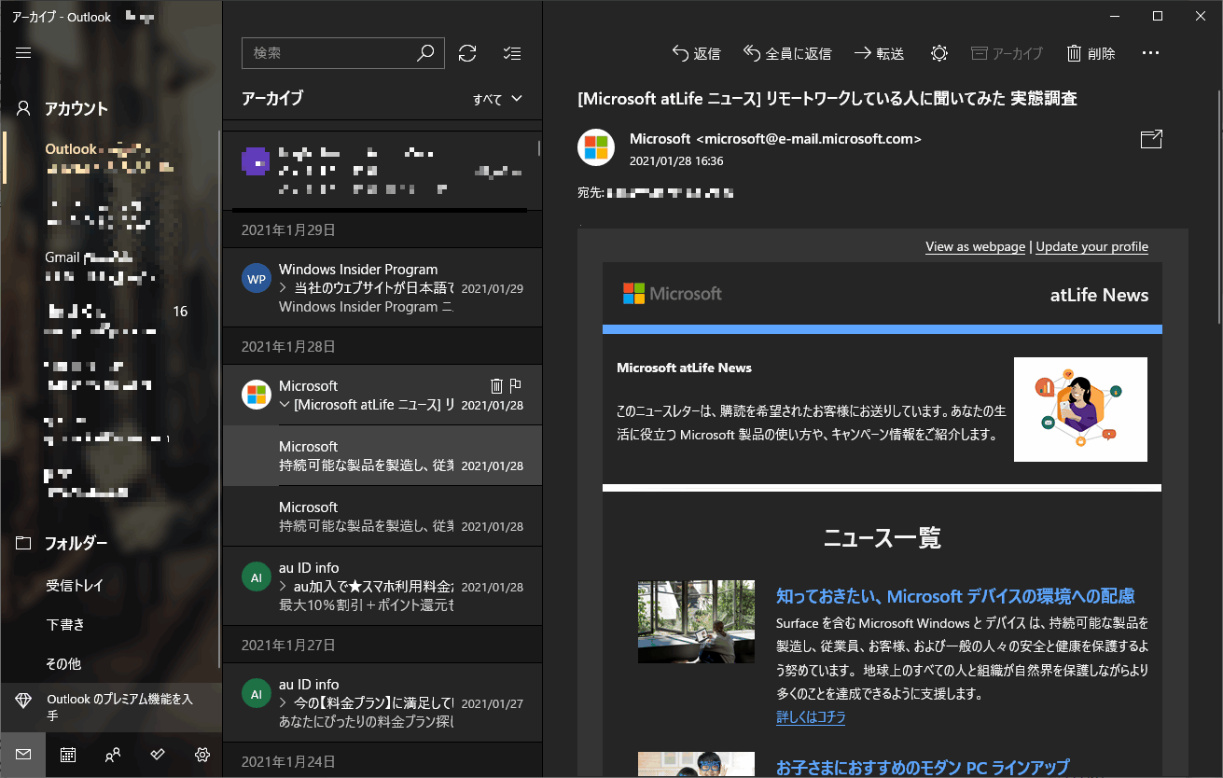The width and height of the screenshot is (1223, 778).
Task: Open the more actions ellipsis menu
Action: tap(1150, 53)
